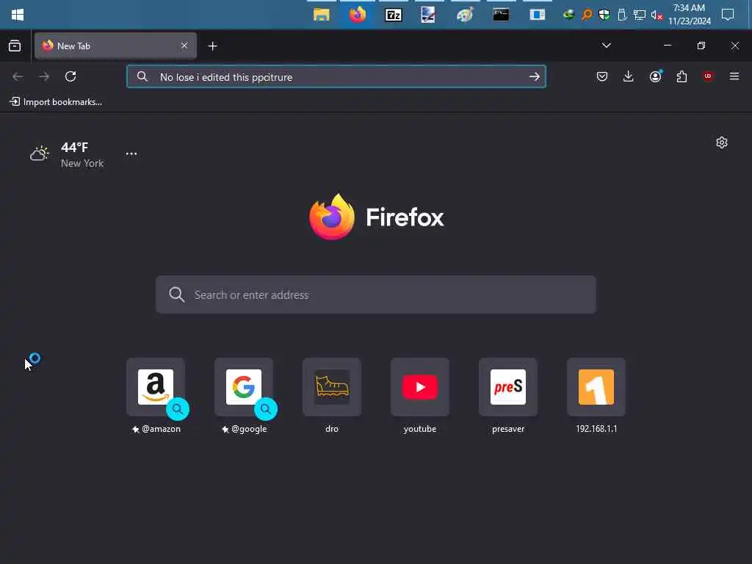Open the Windows Start menu

[x=18, y=15]
